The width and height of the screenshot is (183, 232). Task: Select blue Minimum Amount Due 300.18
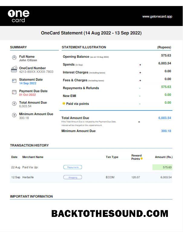point(166,131)
